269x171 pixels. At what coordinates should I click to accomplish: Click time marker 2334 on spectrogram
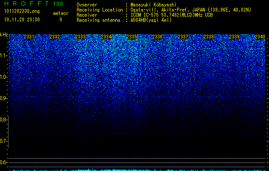[106, 37]
